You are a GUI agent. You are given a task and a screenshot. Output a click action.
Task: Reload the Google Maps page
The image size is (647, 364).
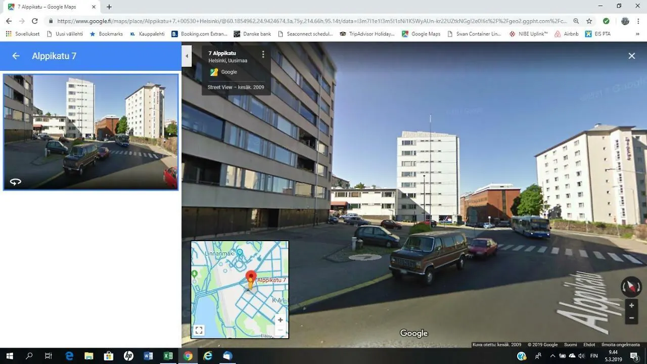click(x=35, y=21)
